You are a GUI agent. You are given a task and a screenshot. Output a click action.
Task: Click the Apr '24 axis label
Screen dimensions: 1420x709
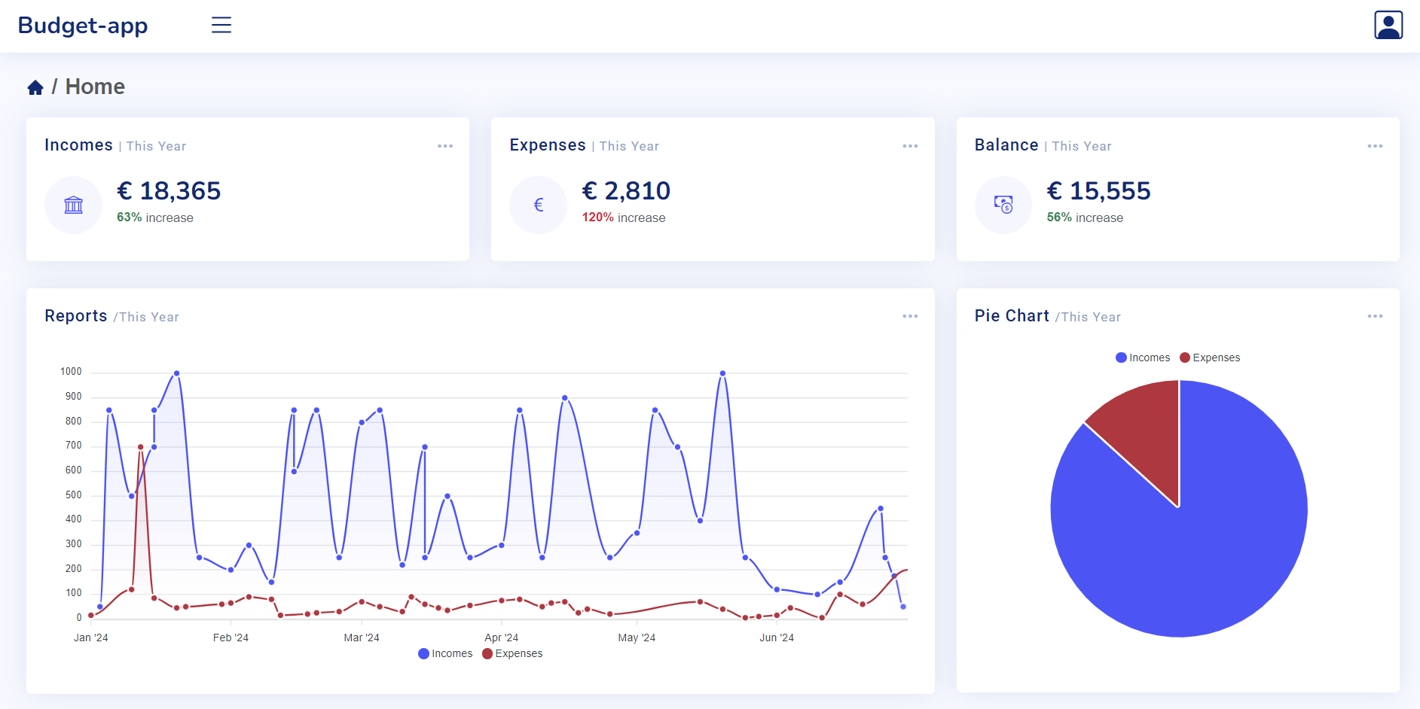point(502,637)
